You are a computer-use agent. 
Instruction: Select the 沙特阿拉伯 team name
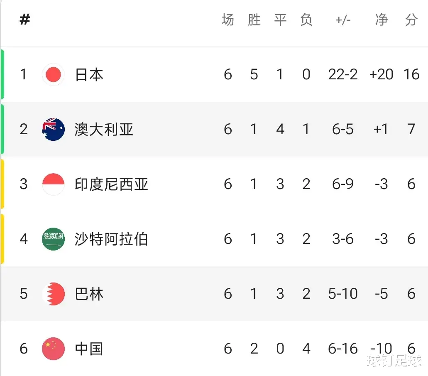pyautogui.click(x=111, y=239)
